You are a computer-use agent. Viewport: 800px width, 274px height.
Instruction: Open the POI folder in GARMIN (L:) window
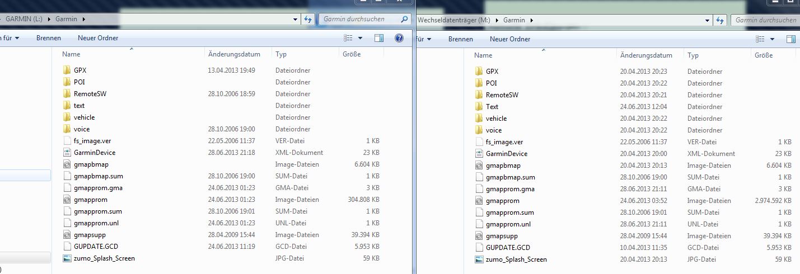click(x=79, y=82)
